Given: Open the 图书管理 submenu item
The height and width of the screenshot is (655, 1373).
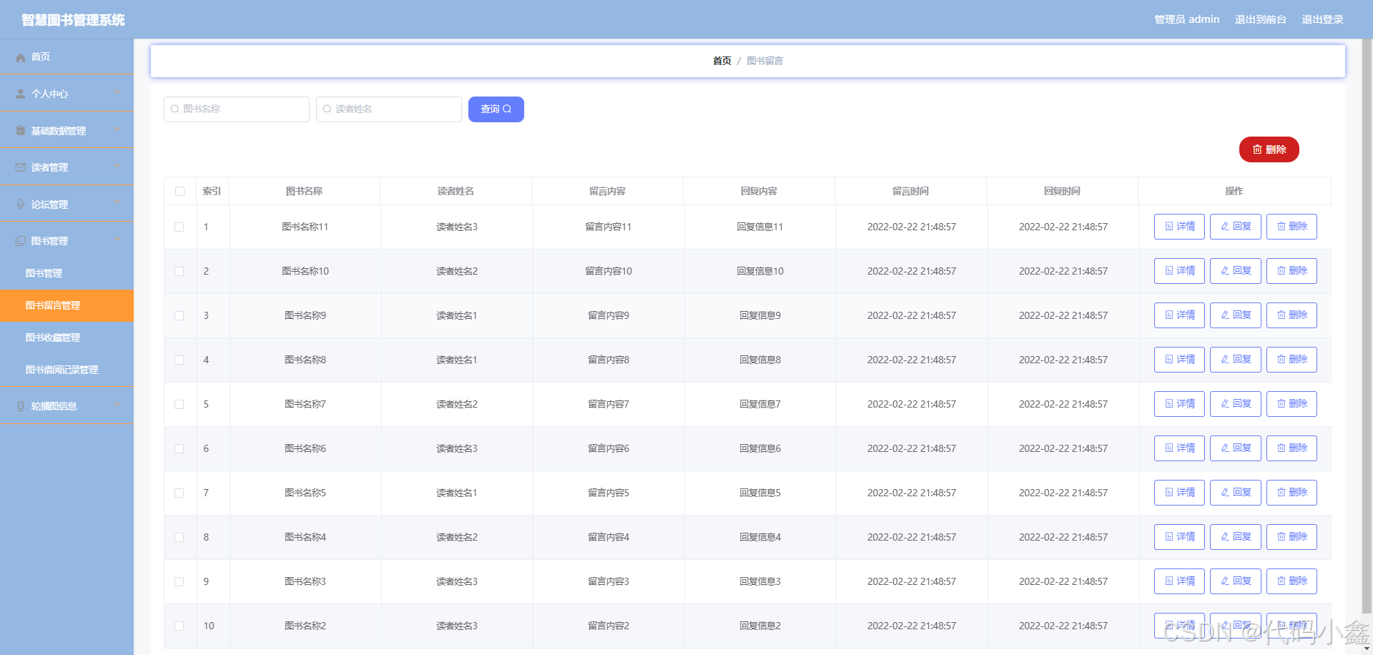Looking at the screenshot, I should [x=67, y=273].
